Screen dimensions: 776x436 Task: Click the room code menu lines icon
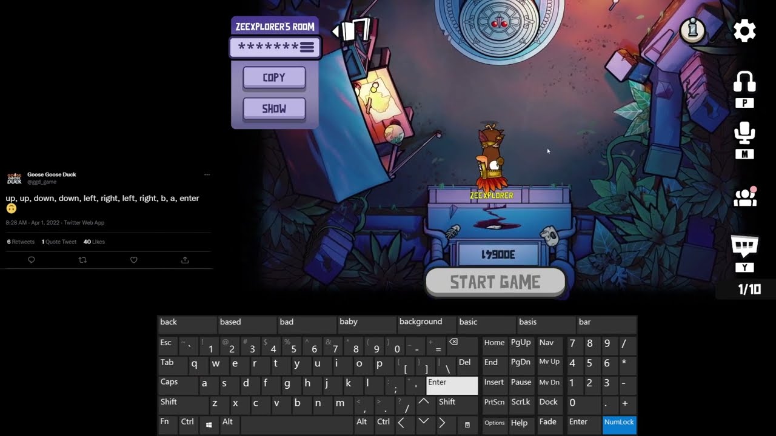click(x=307, y=47)
